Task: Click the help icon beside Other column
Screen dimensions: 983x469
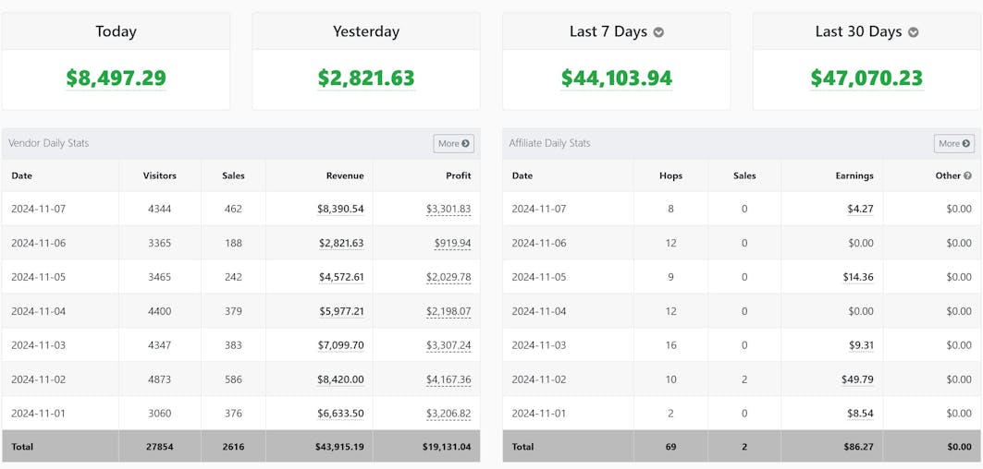Action: coord(967,175)
